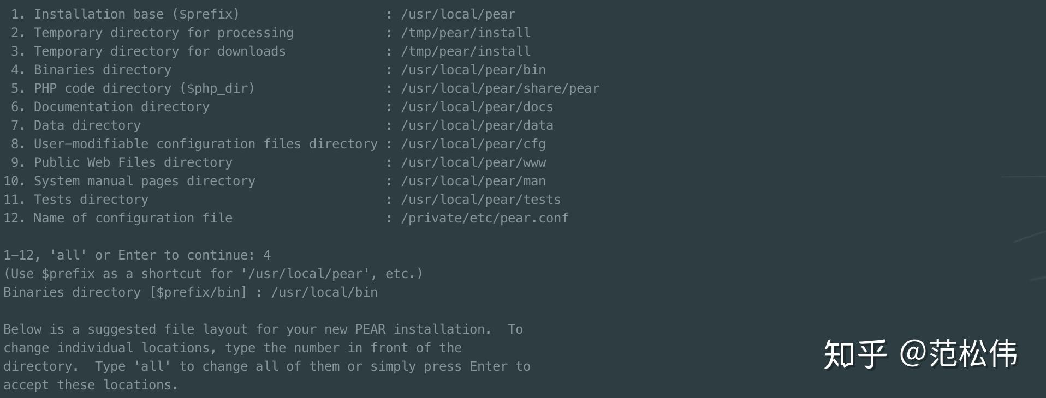1046x398 pixels.
Task: Click the User-modifiable configuration files directory label
Action: (205, 144)
